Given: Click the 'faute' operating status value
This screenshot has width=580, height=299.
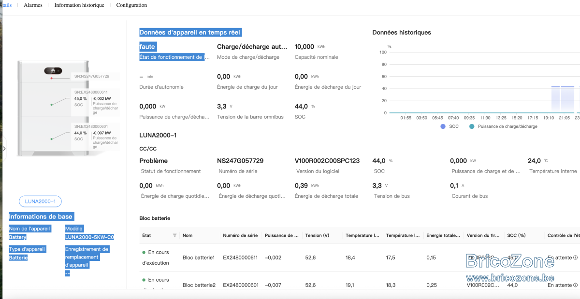Looking at the screenshot, I should (147, 47).
